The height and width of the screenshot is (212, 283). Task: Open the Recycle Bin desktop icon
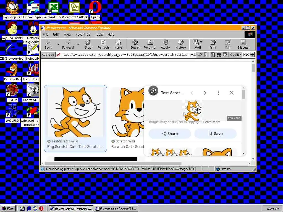(12, 72)
